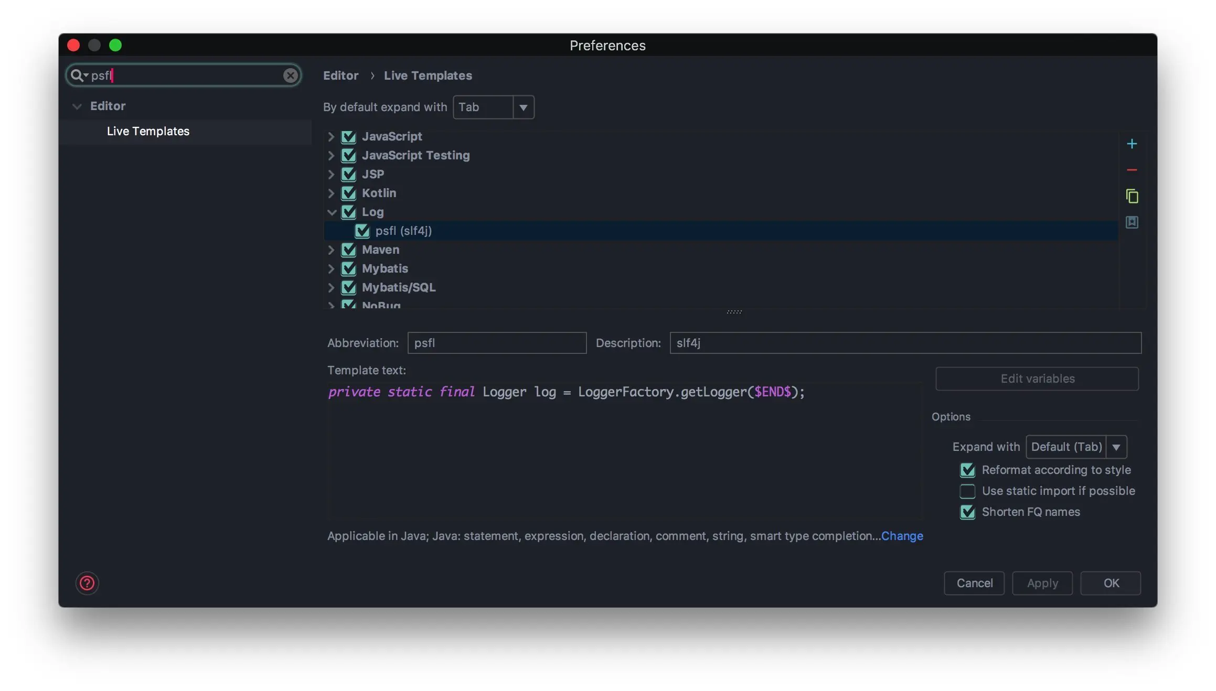
Task: Expand the Kotlin template group
Action: click(x=331, y=193)
